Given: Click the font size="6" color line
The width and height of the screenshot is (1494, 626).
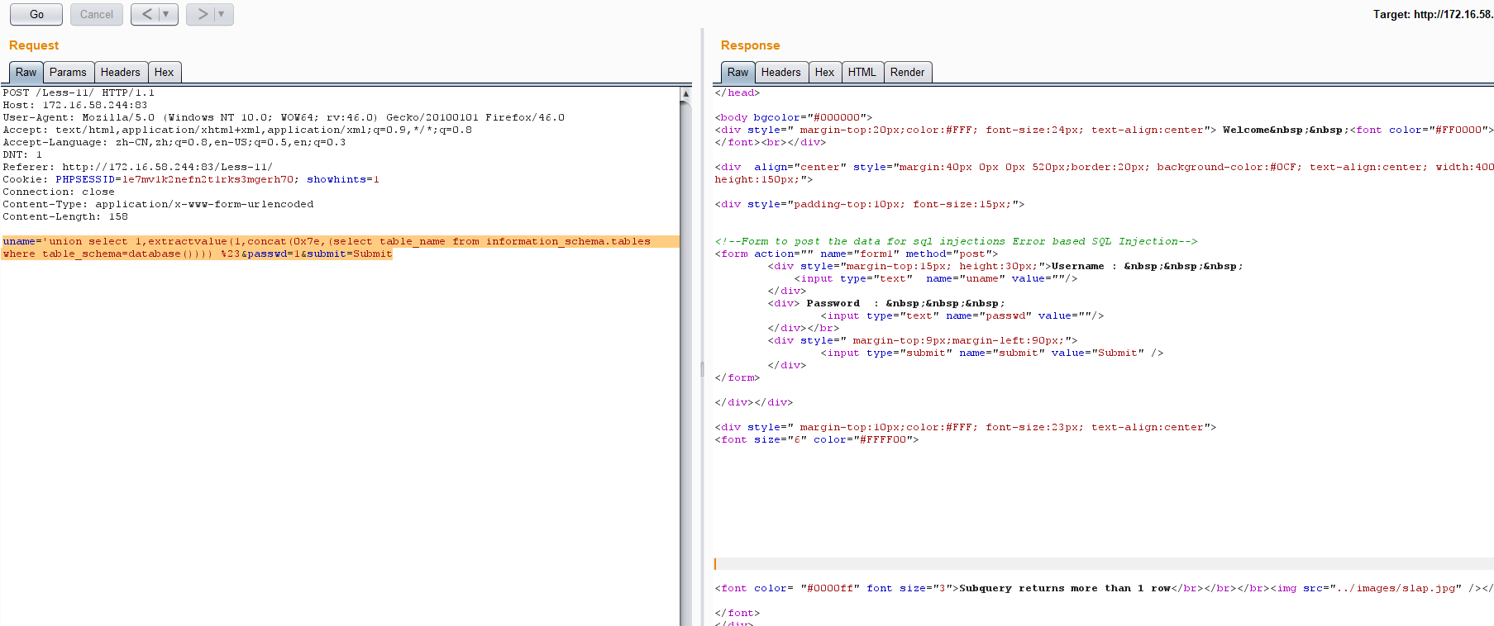Looking at the screenshot, I should pos(817,439).
